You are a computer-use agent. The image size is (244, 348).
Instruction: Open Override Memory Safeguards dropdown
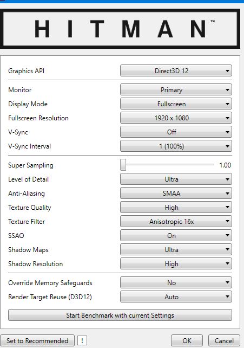(x=176, y=283)
